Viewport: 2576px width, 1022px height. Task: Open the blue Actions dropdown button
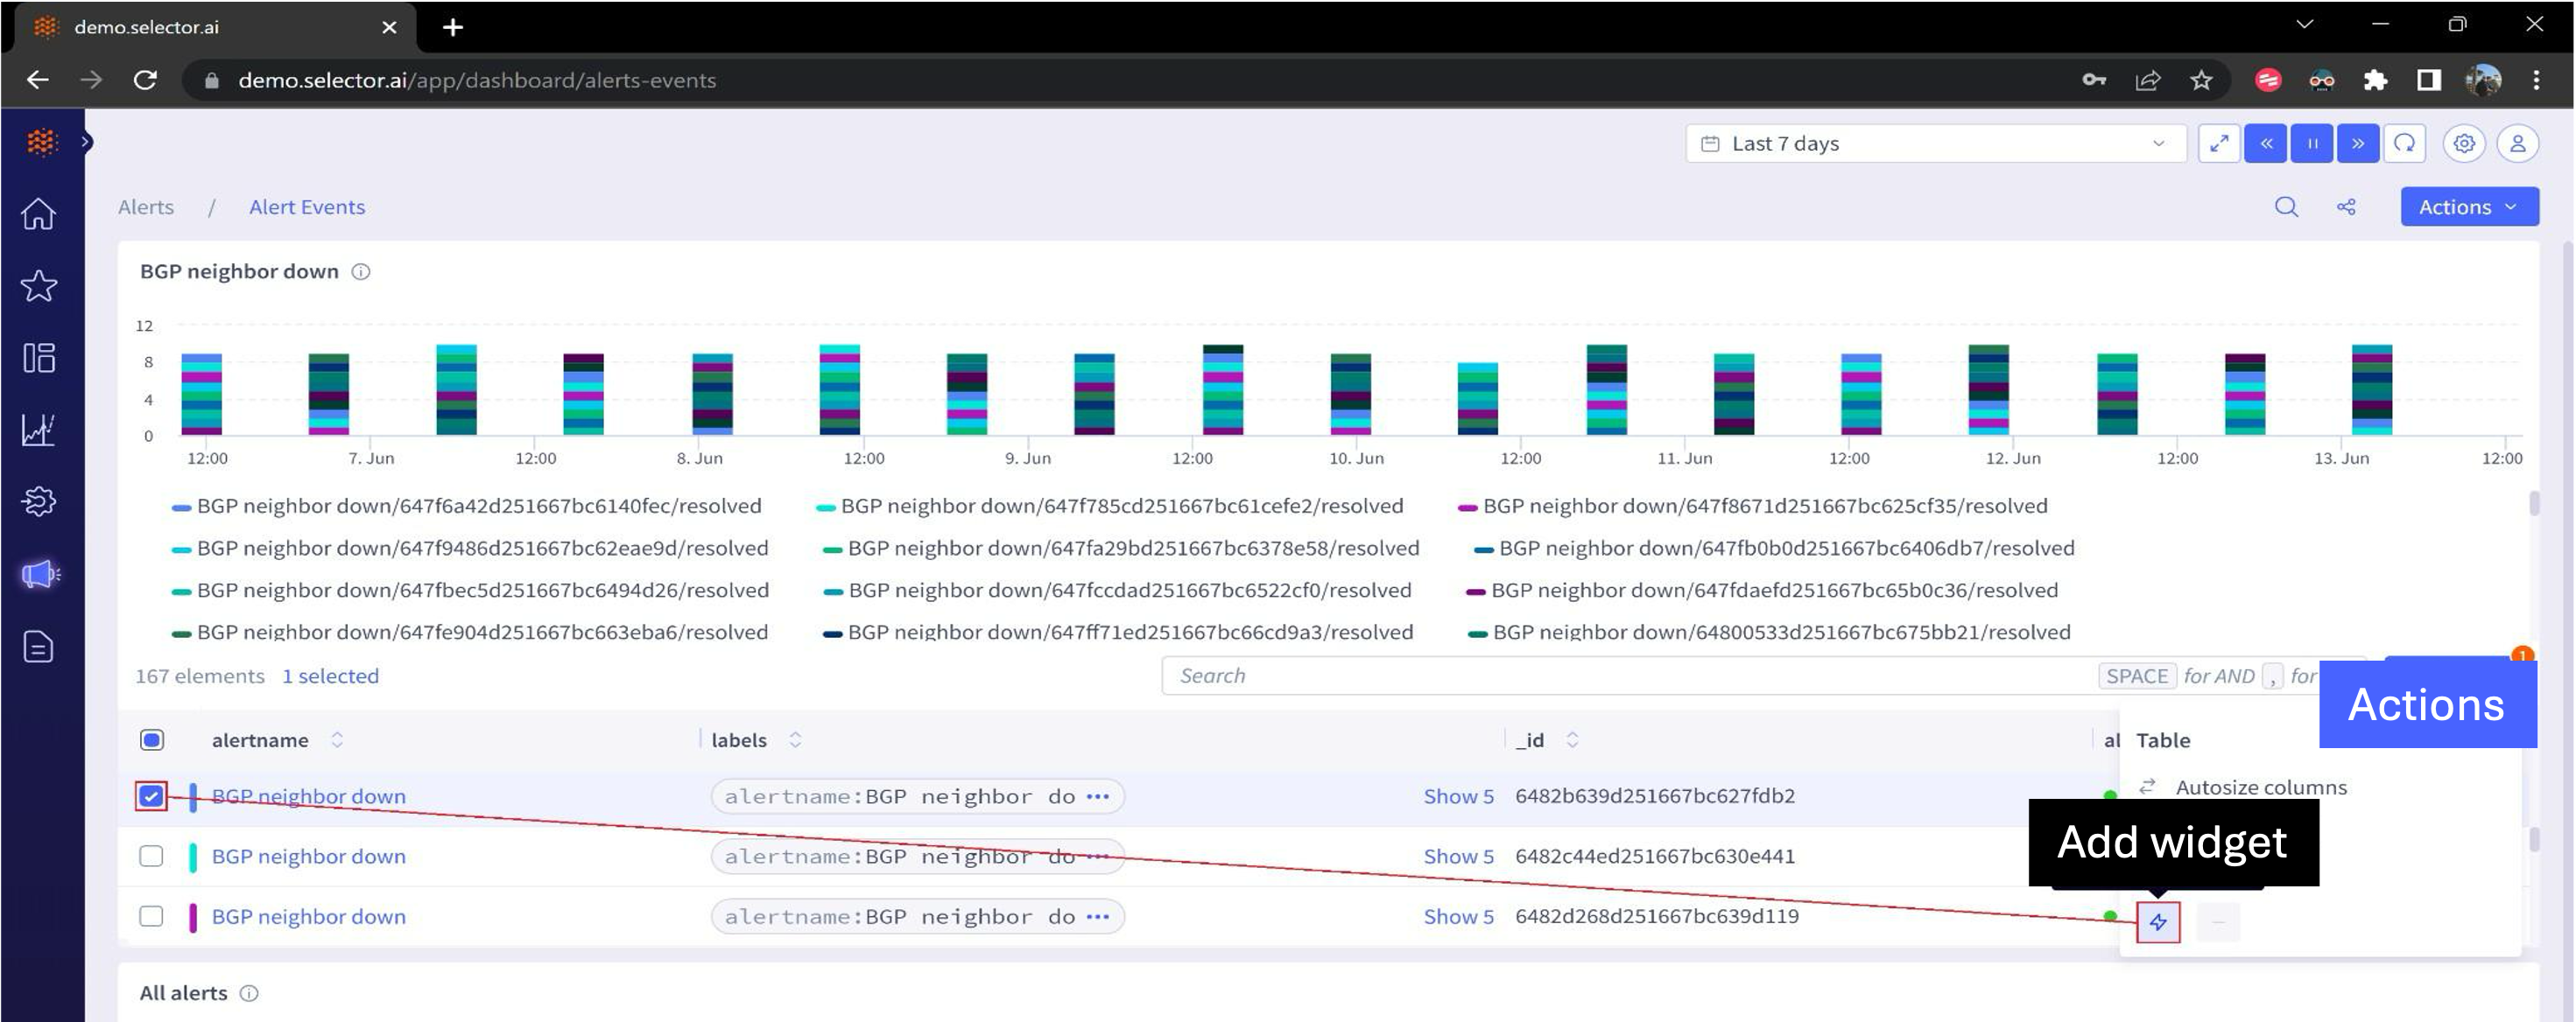click(2469, 206)
